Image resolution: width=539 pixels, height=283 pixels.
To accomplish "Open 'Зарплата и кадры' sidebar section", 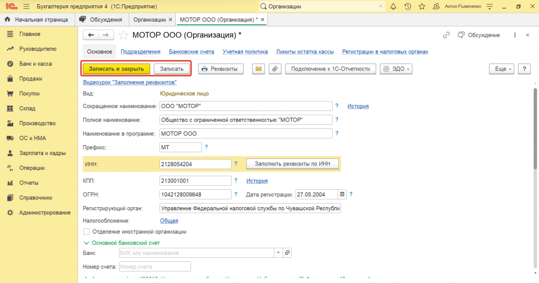I will point(42,153).
